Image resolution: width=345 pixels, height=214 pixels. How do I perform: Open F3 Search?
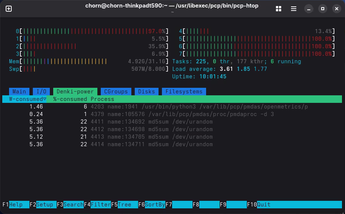70,205
